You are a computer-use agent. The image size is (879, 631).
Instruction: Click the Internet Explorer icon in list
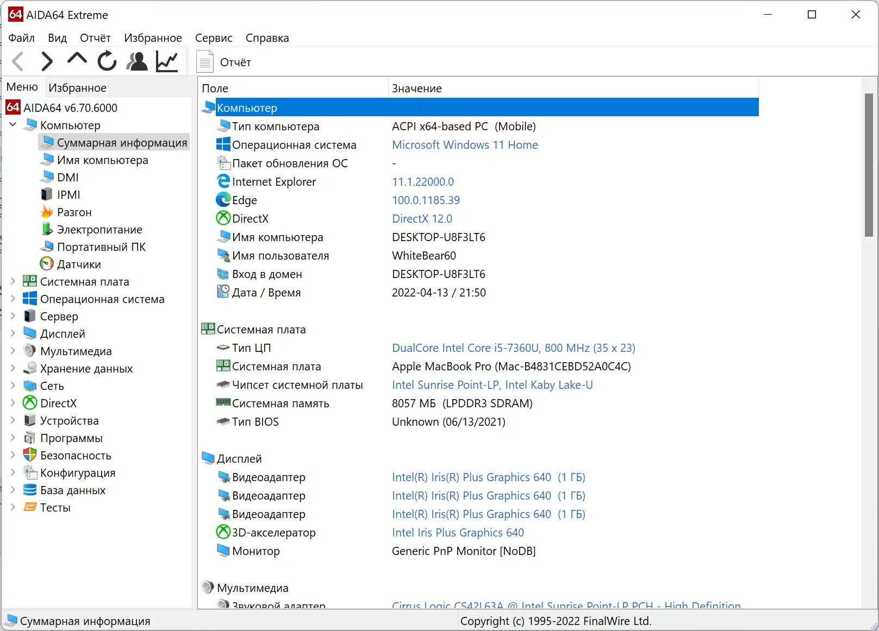click(223, 181)
